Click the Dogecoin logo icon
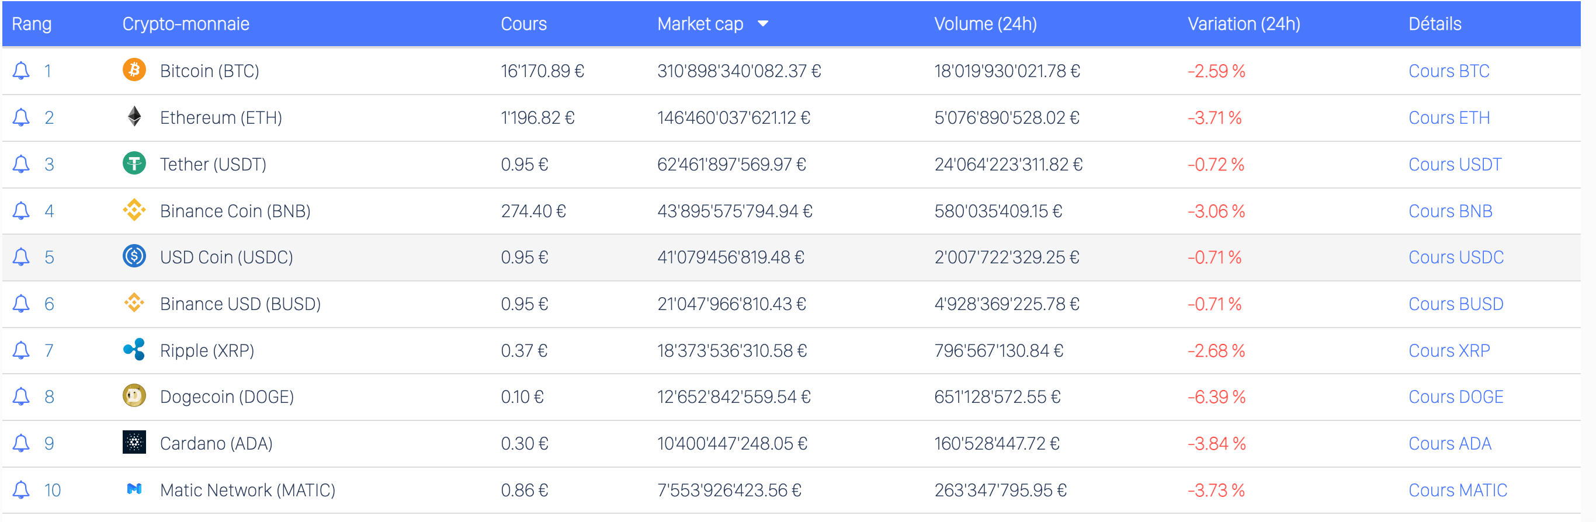 [134, 396]
